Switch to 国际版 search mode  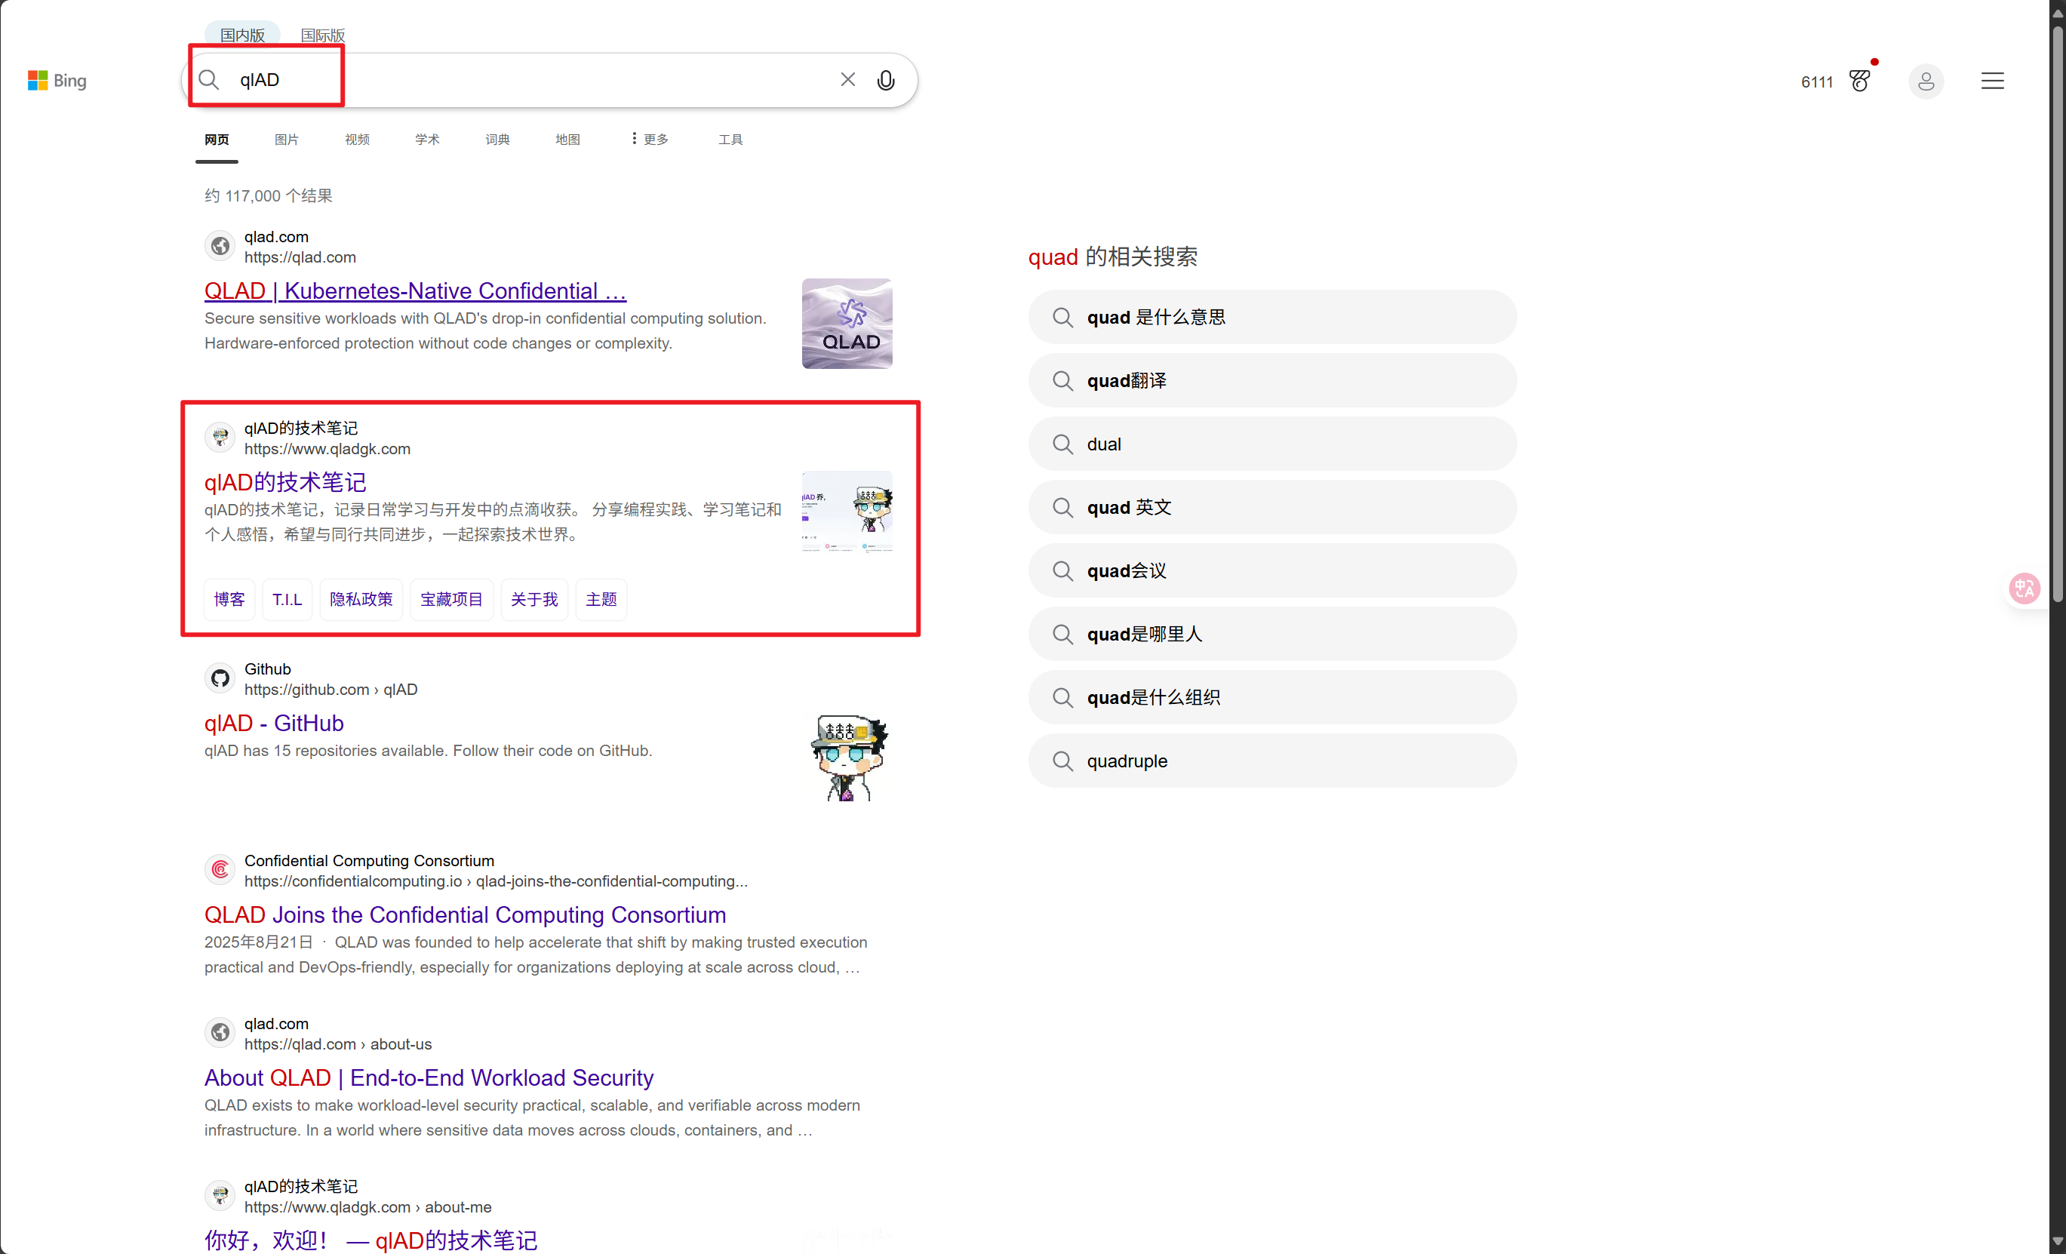pyautogui.click(x=323, y=35)
